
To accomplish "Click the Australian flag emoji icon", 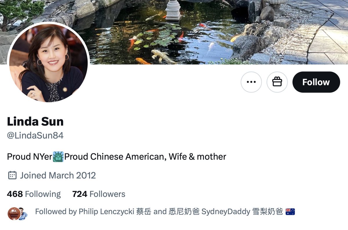I will (x=290, y=212).
